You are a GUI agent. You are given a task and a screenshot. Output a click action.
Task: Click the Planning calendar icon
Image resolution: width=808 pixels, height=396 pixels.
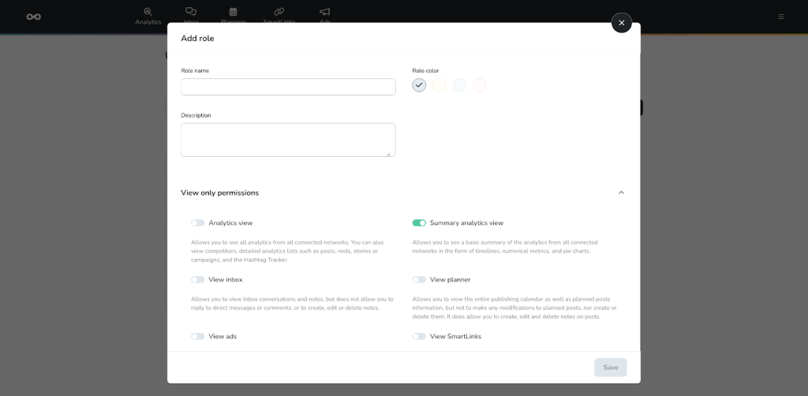point(234,12)
